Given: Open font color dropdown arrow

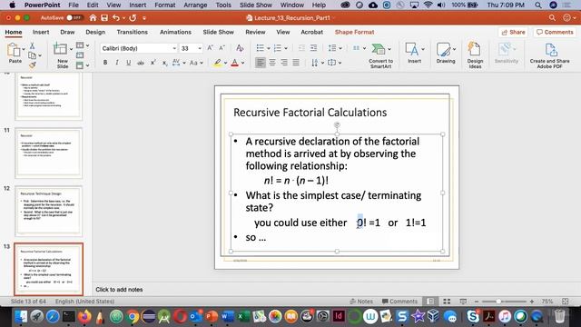Looking at the screenshot, I should point(242,63).
